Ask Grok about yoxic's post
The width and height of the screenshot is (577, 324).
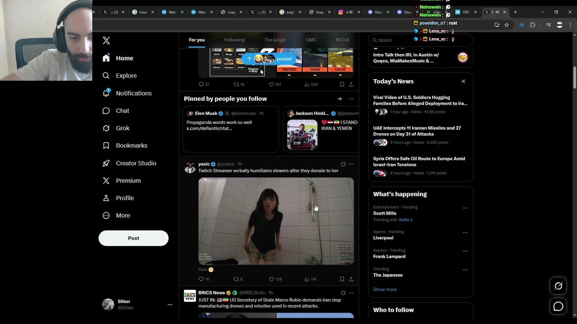tap(343, 164)
